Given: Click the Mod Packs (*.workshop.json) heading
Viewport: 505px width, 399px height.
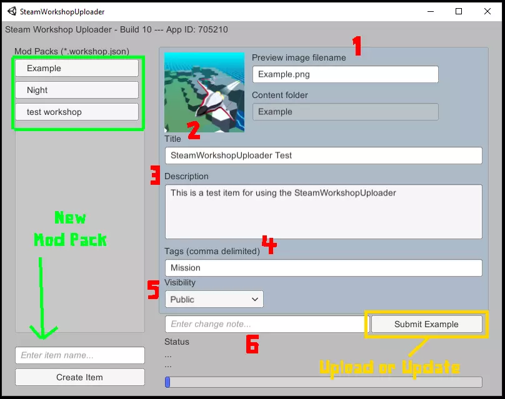Looking at the screenshot, I should pos(72,51).
